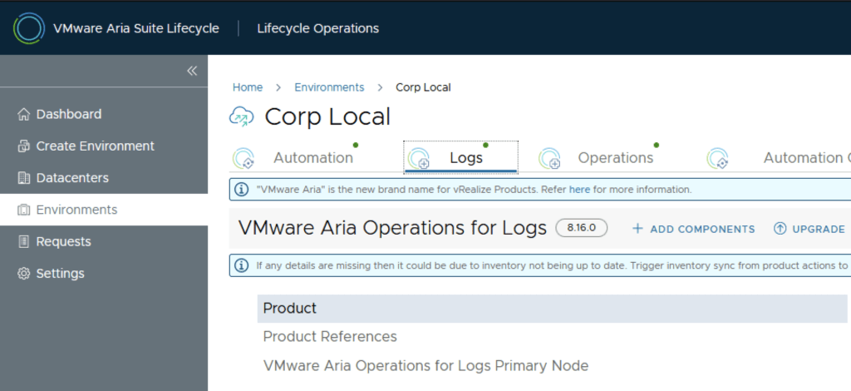The height and width of the screenshot is (391, 851).
Task: Go to Home breadcrumb link
Action: [x=247, y=87]
